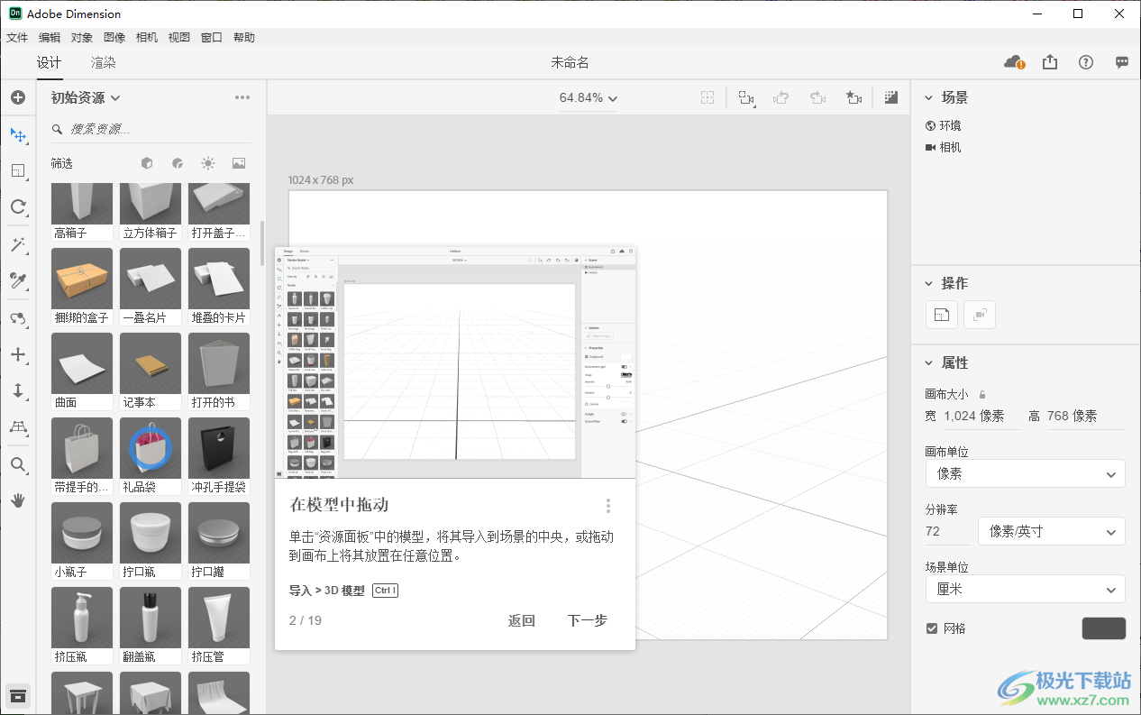Toggle the canvas size lock icon
Screen dimensions: 1141x715
982,394
